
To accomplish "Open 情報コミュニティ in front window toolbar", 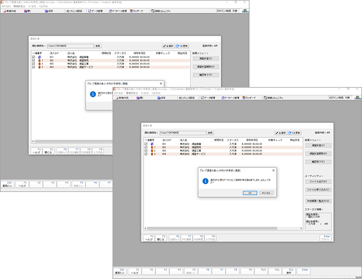I will coord(273,98).
